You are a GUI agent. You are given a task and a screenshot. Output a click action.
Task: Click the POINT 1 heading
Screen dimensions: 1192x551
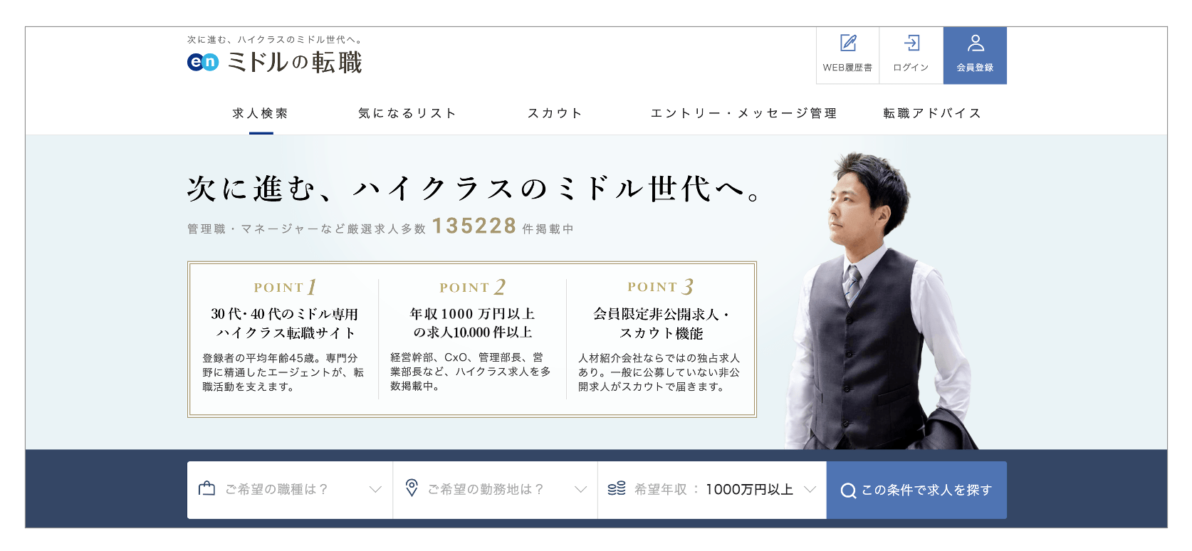285,287
